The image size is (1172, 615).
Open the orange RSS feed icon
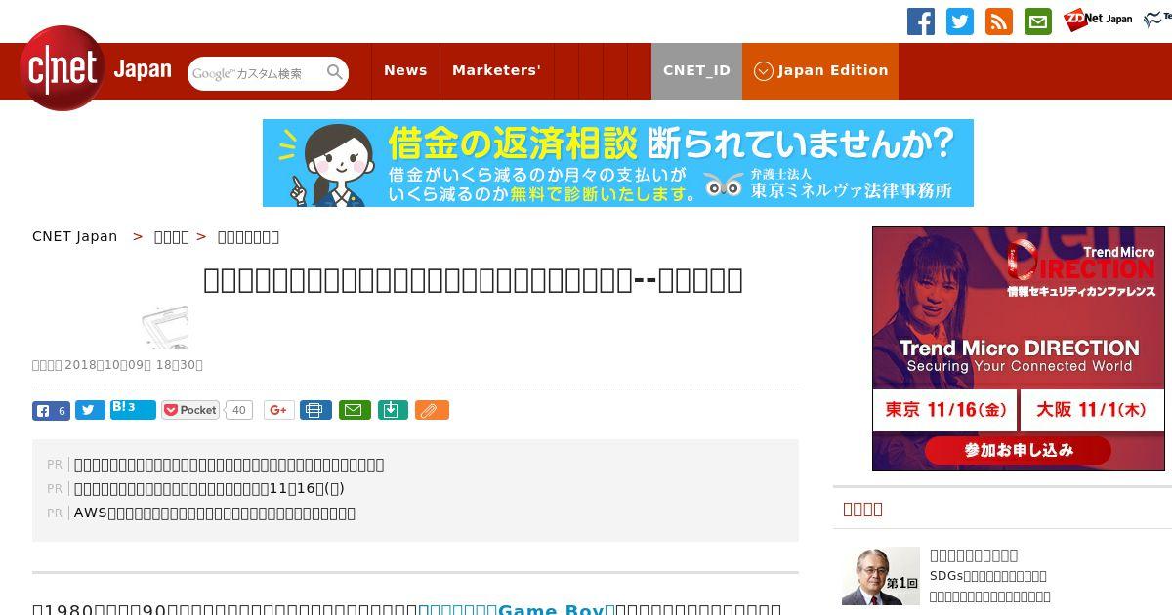(x=999, y=21)
